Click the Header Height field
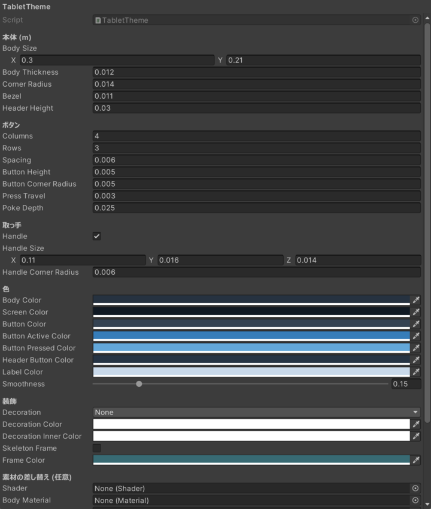This screenshot has width=431, height=509. click(257, 108)
